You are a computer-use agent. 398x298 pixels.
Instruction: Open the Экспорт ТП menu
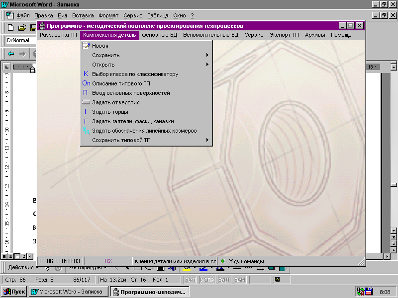(x=284, y=35)
